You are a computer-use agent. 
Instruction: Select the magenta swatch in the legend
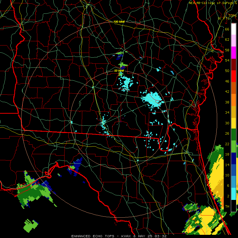234,53
